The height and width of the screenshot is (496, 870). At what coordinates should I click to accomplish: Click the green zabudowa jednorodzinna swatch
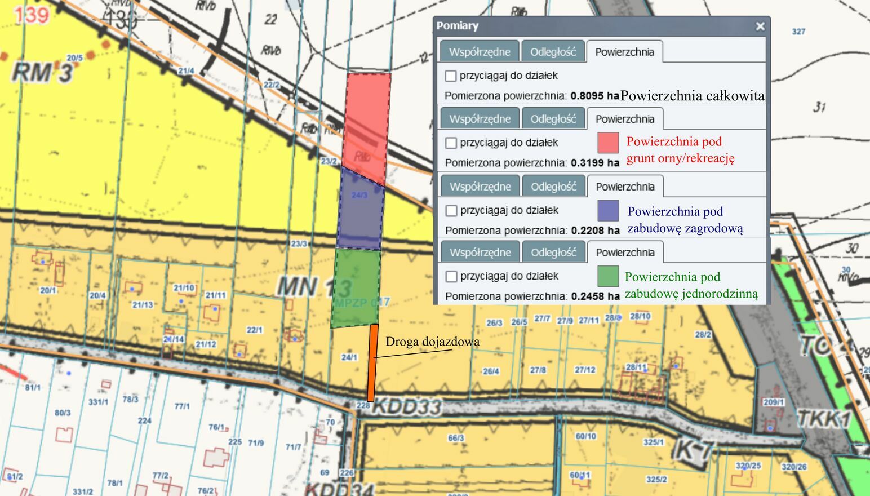(x=608, y=276)
